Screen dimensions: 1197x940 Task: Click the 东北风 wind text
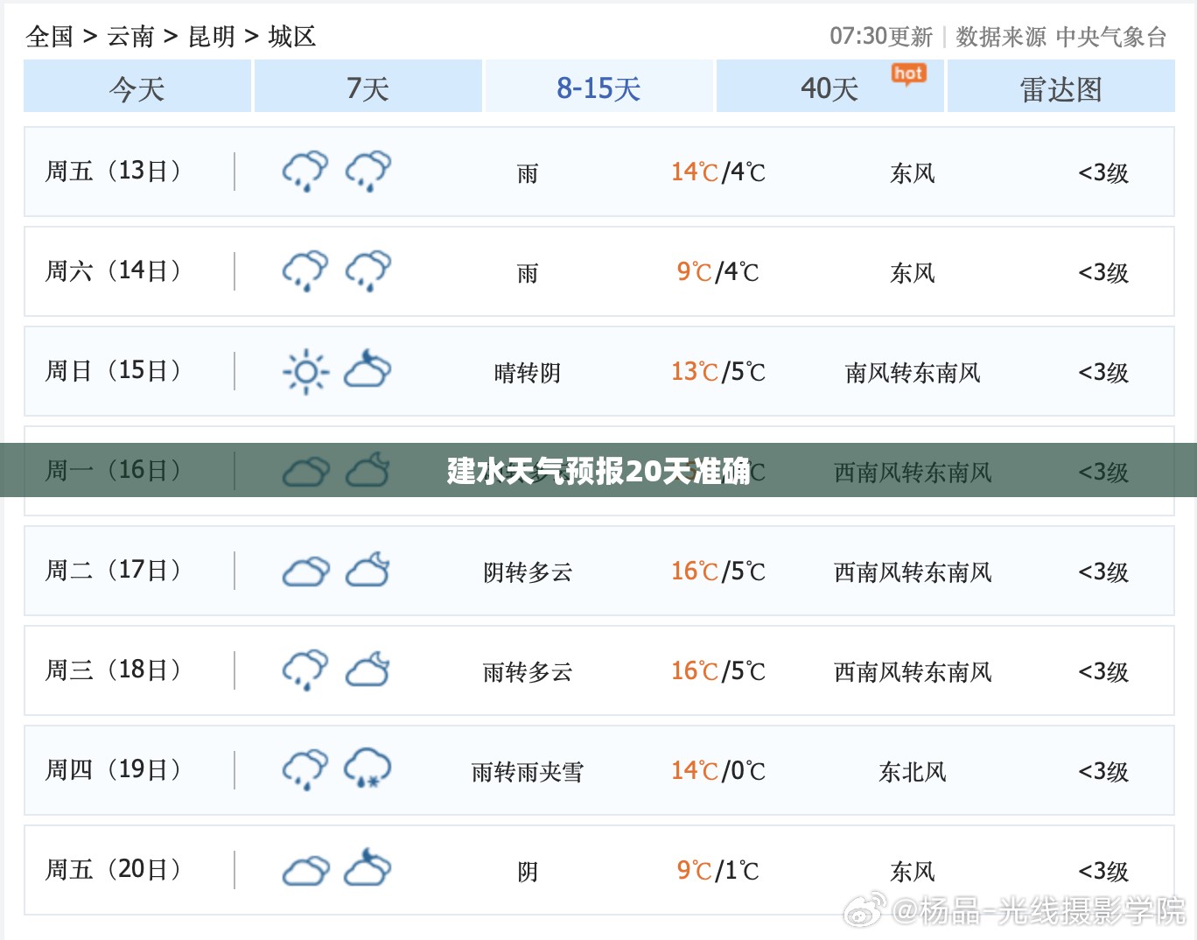click(x=913, y=772)
